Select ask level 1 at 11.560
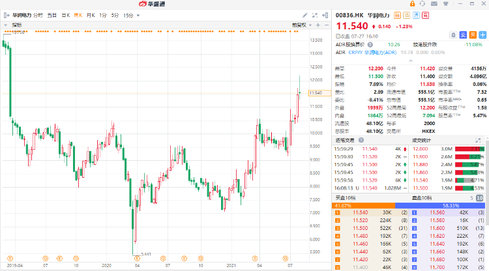This screenshot has width=489, height=271. pyautogui.click(x=447, y=212)
